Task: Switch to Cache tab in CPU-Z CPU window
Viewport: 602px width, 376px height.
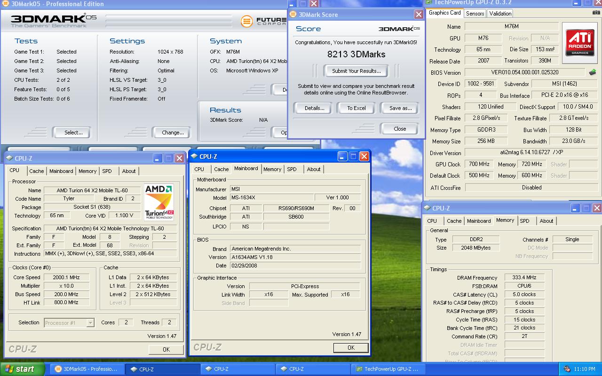Action: point(37,171)
